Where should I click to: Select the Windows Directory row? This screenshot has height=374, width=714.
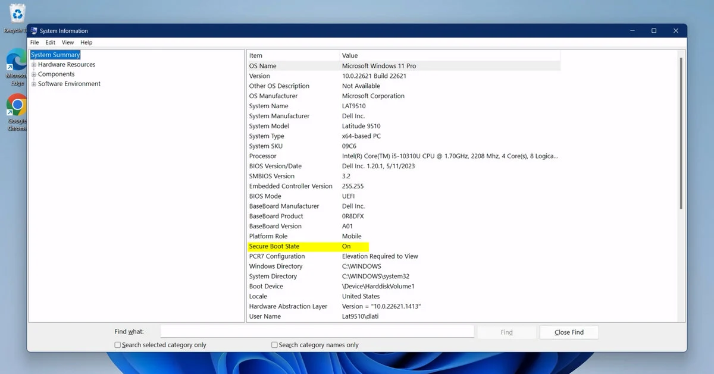[403, 266]
